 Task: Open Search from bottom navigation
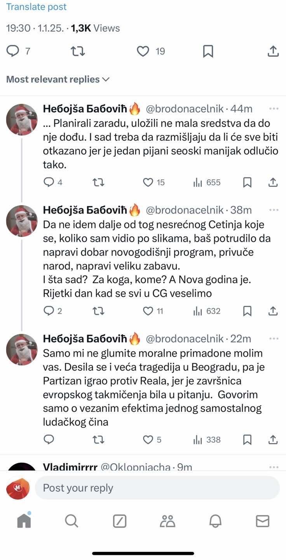coord(71,520)
